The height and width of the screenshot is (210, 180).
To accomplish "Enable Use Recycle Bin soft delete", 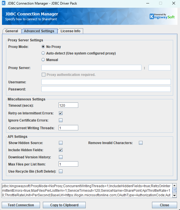I will tap(61, 171).
